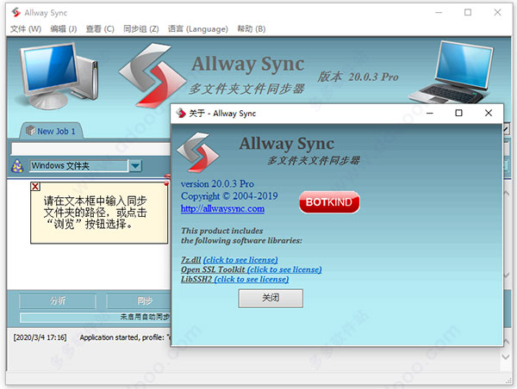Image resolution: width=517 pixels, height=389 pixels.
Task: Open the 同步组 (Z) menu
Action: [140, 29]
